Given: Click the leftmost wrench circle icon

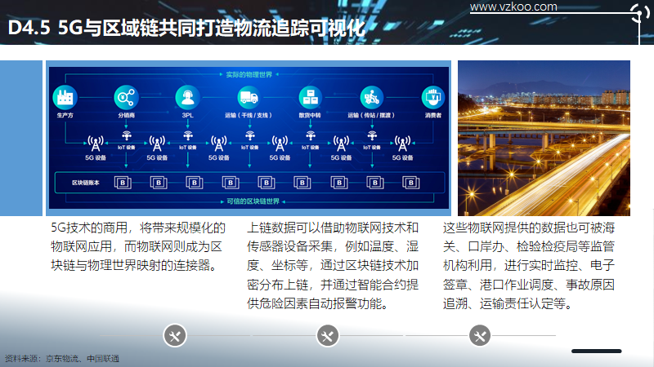Looking at the screenshot, I should (175, 335).
